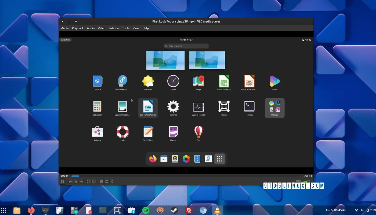Image resolution: width=376 pixels, height=215 pixels.
Task: Open Files from the desktop taskbar
Action: (17, 210)
